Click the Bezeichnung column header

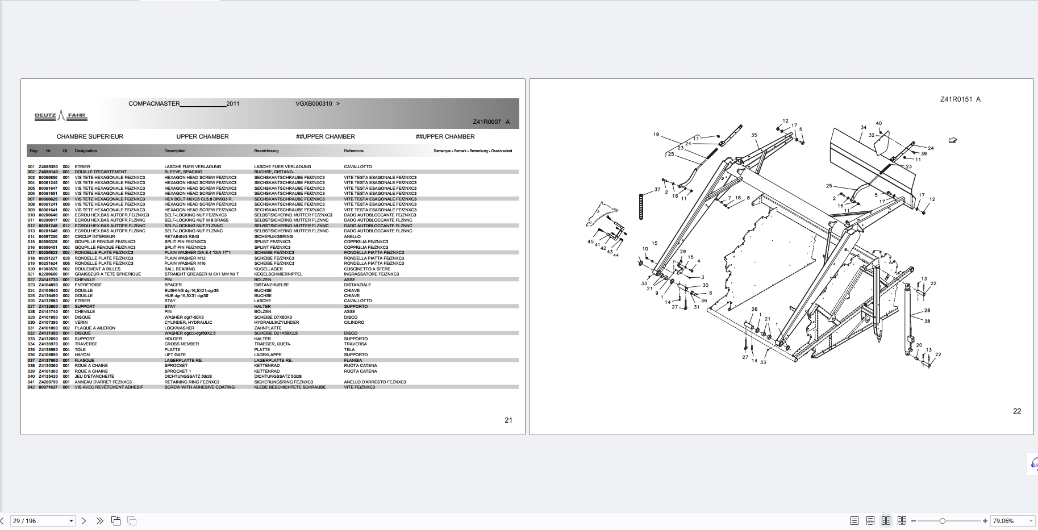point(266,151)
